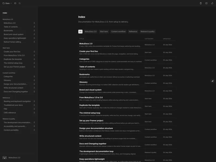Pin the Categories sidebar page
Viewport: 216px width, 162px height.
(34, 76)
